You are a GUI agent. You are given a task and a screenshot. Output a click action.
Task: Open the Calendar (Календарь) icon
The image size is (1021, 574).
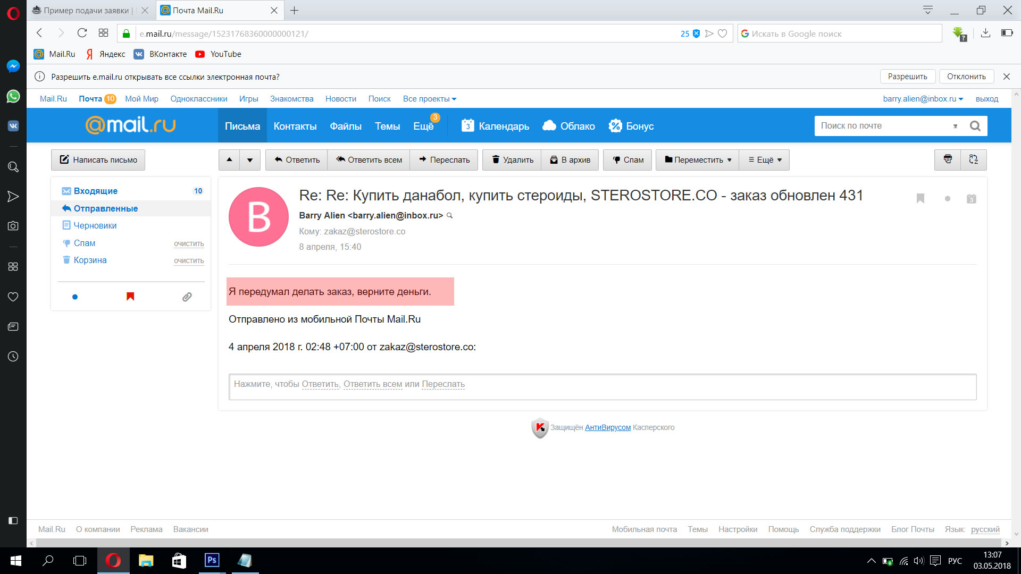tap(467, 126)
